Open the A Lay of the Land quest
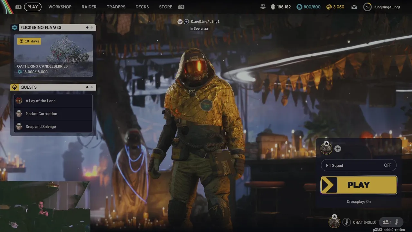 (x=53, y=101)
